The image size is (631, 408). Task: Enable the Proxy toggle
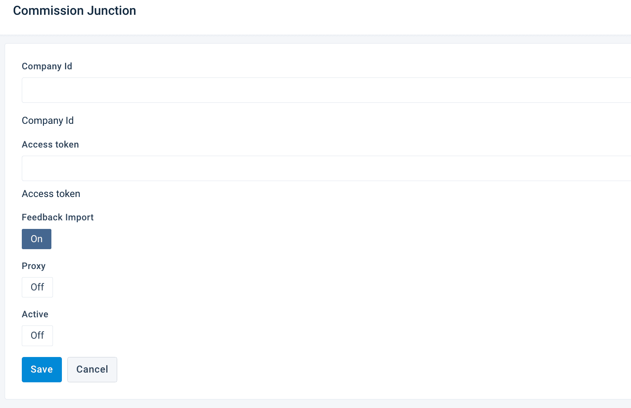point(37,287)
